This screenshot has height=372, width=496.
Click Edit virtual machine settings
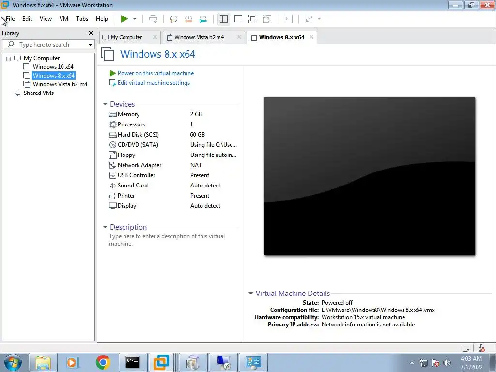(x=154, y=83)
